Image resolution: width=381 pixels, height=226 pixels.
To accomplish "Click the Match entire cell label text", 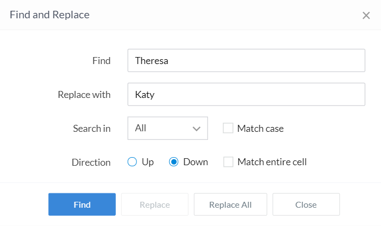I will coord(272,162).
